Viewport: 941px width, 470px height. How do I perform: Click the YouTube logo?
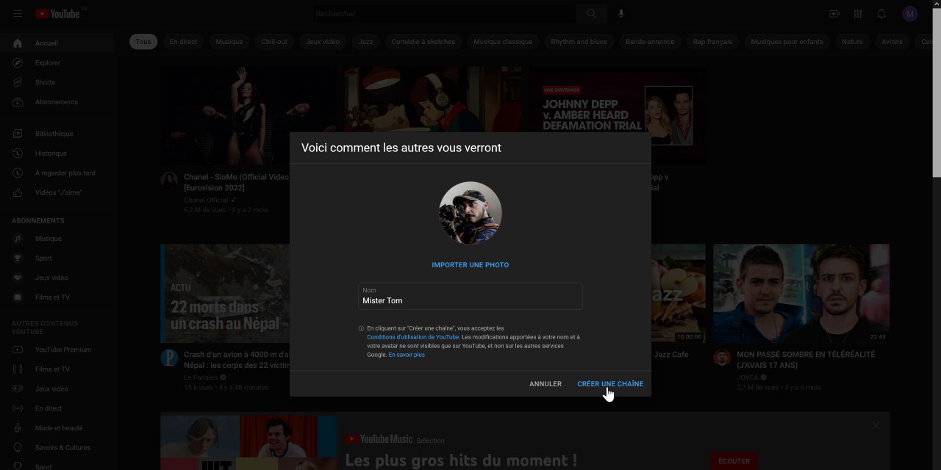coord(58,14)
